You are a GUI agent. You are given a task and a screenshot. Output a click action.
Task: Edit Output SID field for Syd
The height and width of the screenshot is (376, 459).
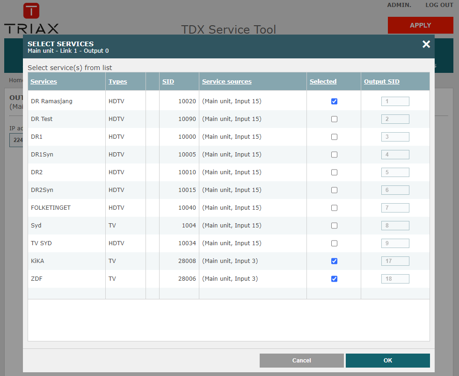(x=395, y=226)
